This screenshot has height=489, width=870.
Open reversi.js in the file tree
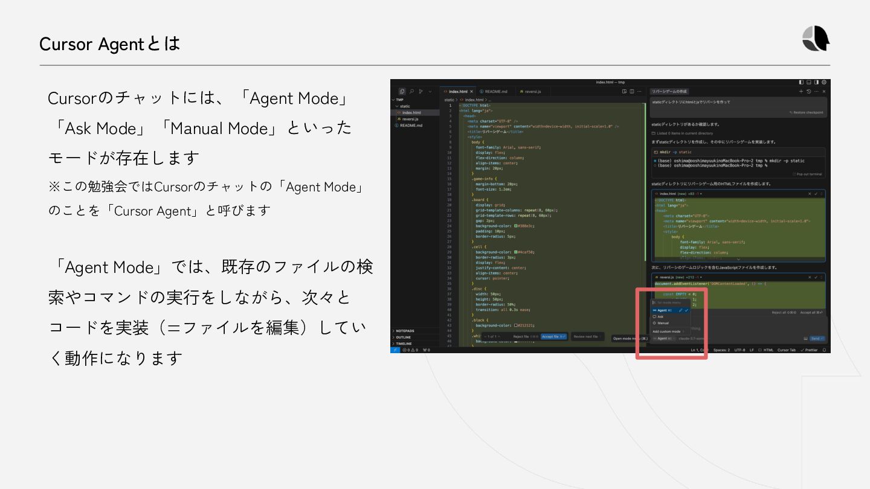coord(416,119)
